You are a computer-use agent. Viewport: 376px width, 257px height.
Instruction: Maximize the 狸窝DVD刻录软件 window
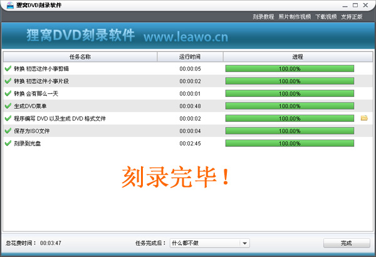click(x=355, y=5)
